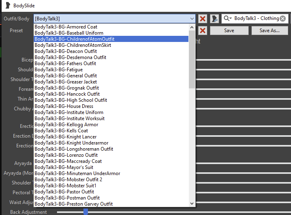291x215 pixels.
Task: Pick BodyTalk3-BG-Mayor's Suit
Action: 111,167
